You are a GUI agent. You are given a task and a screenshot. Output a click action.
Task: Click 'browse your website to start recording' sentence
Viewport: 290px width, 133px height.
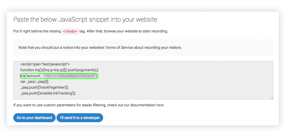click(x=136, y=31)
